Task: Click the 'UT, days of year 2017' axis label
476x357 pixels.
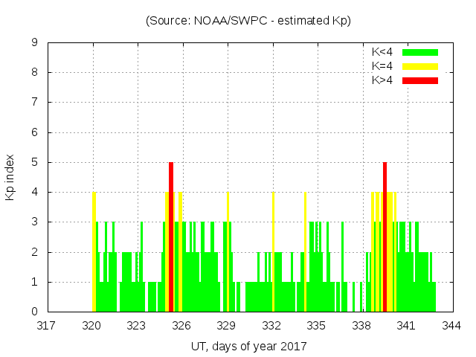Action: point(248,346)
